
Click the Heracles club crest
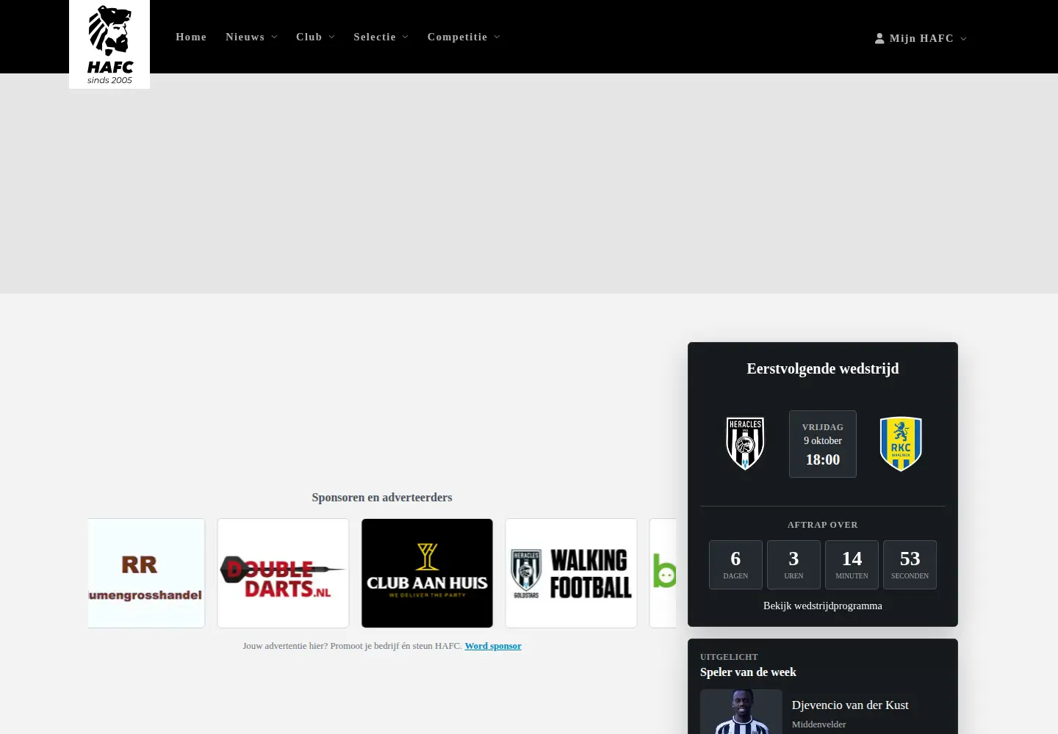click(745, 443)
